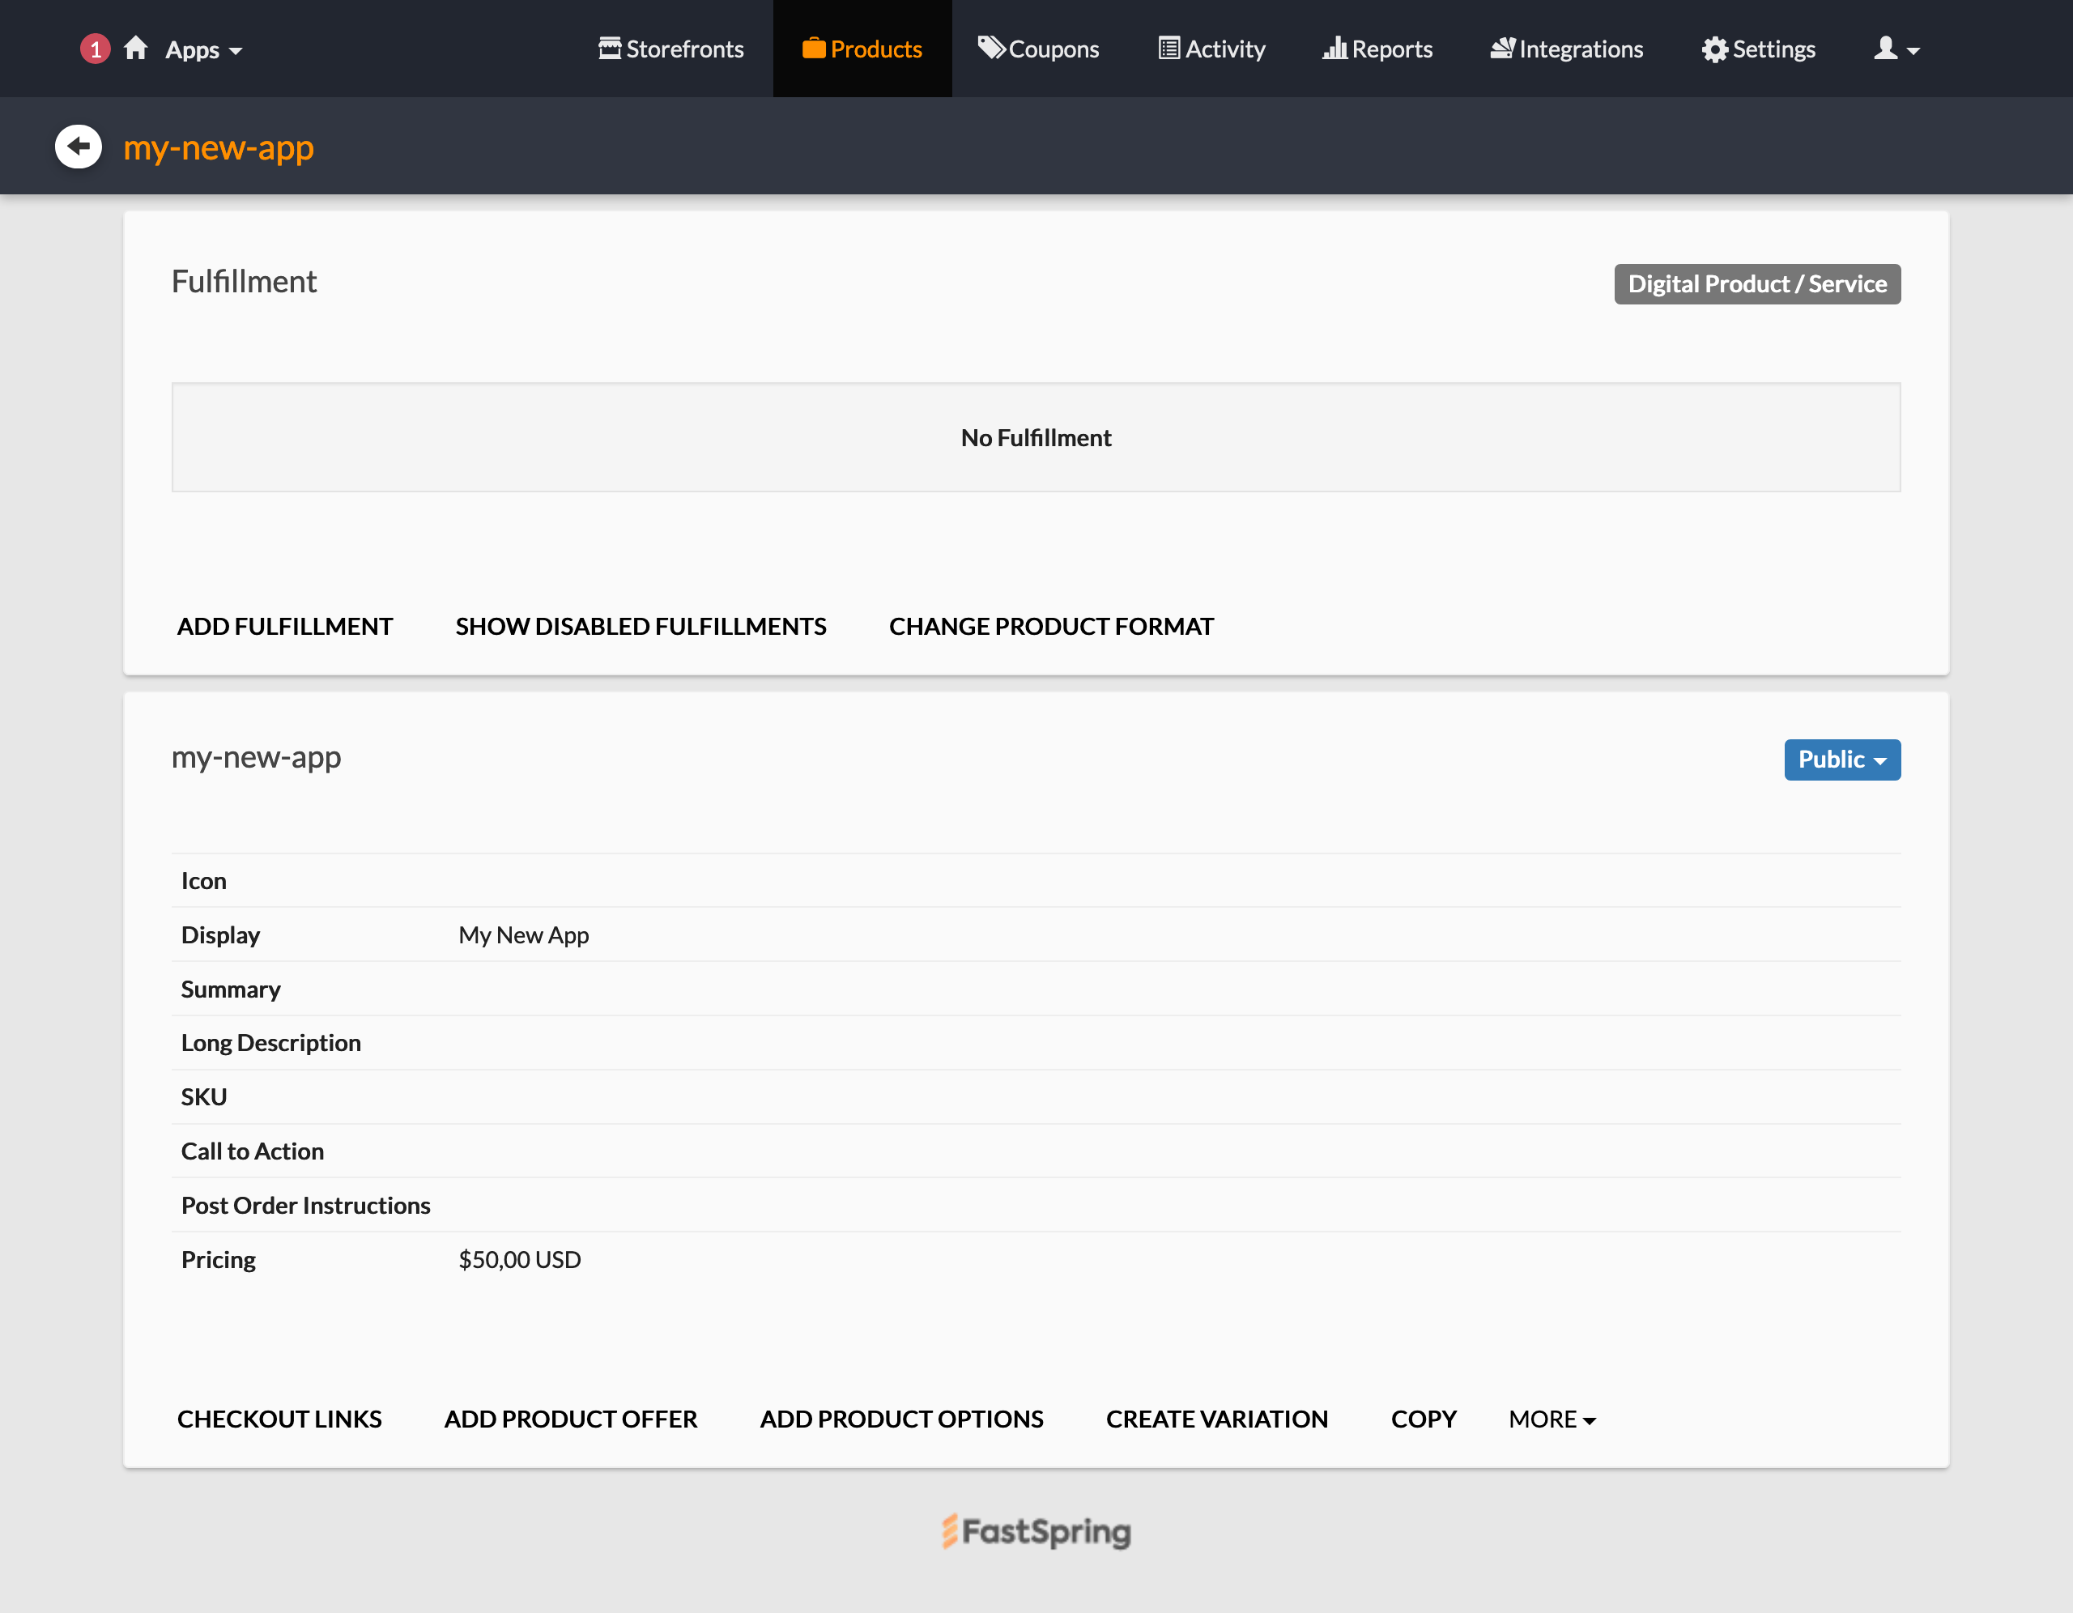This screenshot has width=2073, height=1613.
Task: Click the home icon in the navigation bar
Action: [134, 49]
